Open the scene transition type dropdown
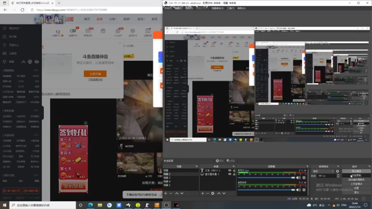Image resolution: width=372 pixels, height=209 pixels. coord(323,171)
